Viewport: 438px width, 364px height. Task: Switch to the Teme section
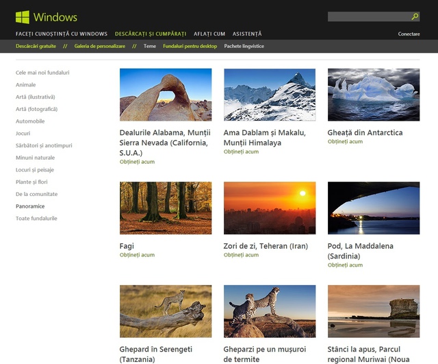point(150,46)
